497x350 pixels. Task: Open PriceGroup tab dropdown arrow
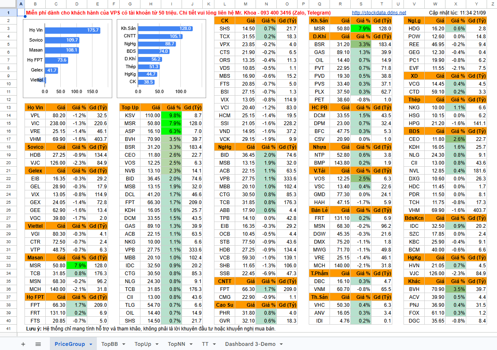coord(91,344)
